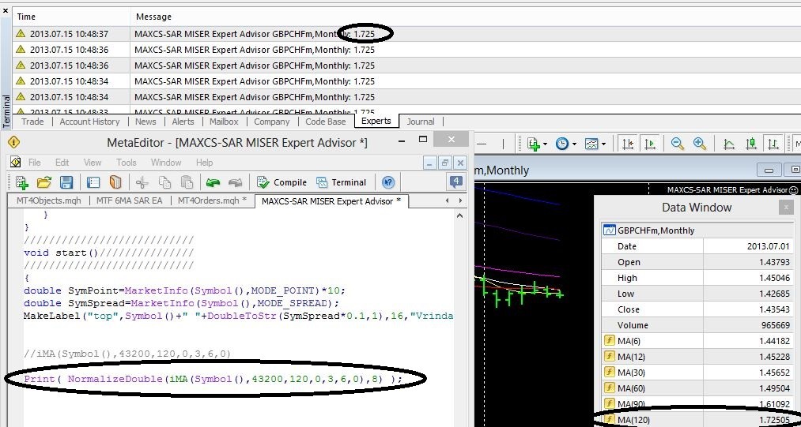Open the News tab in Terminal
The height and width of the screenshot is (427, 801).
145,122
